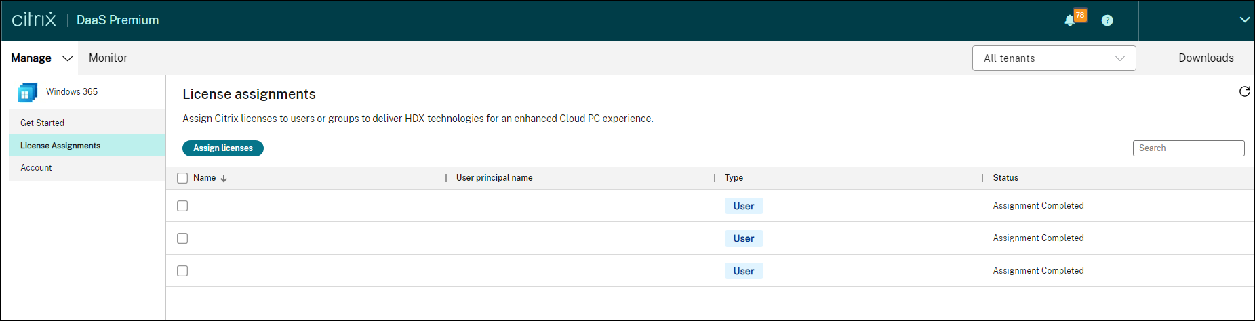Click the License assignments heading
Viewport: 1255px width, 321px height.
(249, 95)
